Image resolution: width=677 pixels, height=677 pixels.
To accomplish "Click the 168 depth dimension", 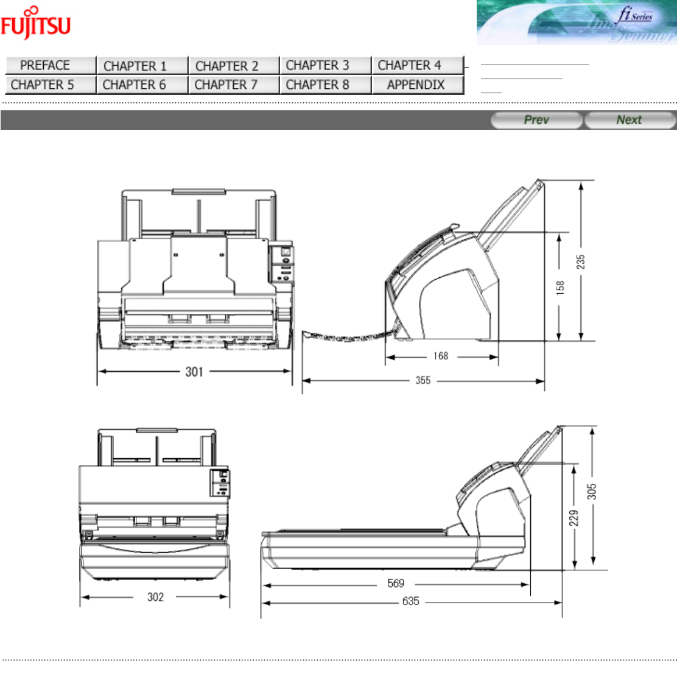I will click(x=441, y=356).
